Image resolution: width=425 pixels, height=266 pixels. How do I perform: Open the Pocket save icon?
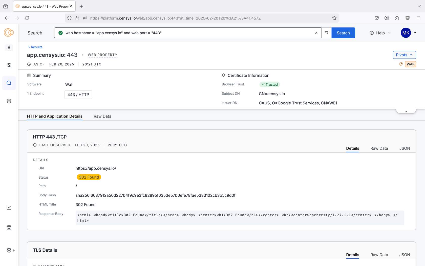(377, 18)
